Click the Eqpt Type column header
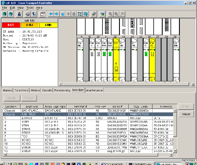Screen dimensions: 197x165 coord(32,106)
